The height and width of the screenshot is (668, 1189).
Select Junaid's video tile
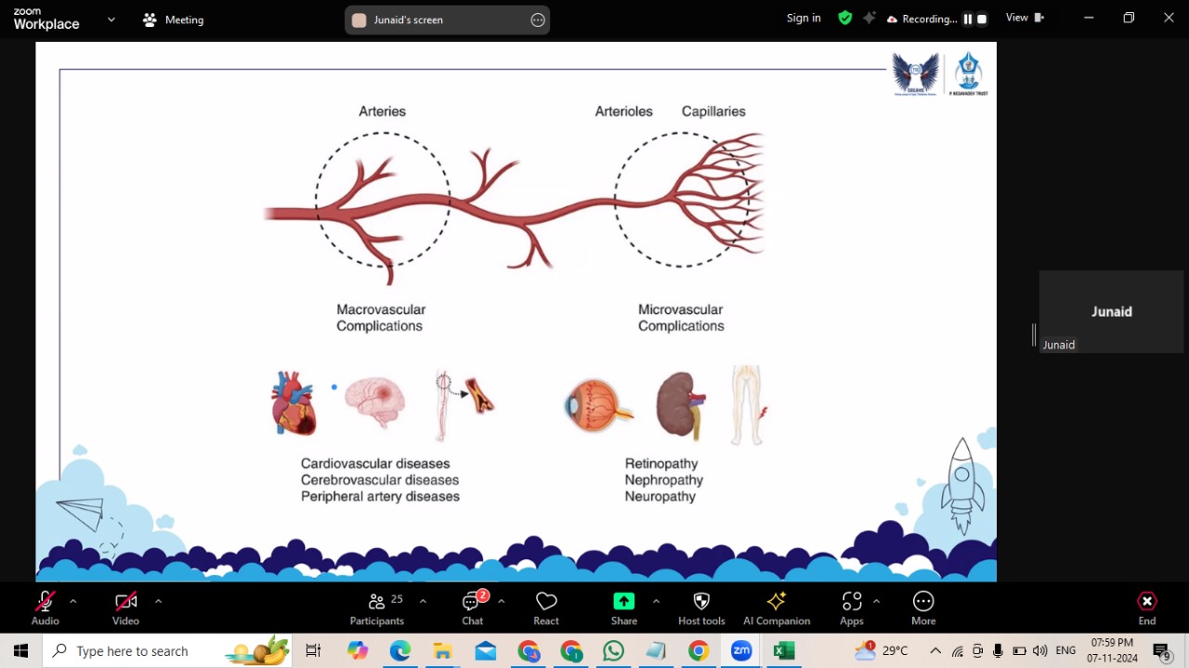coord(1111,312)
